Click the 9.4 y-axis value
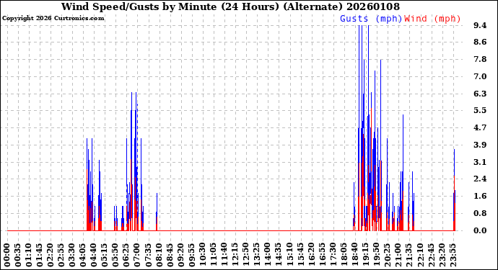Viewport: 498px width, 270px height. coord(480,25)
